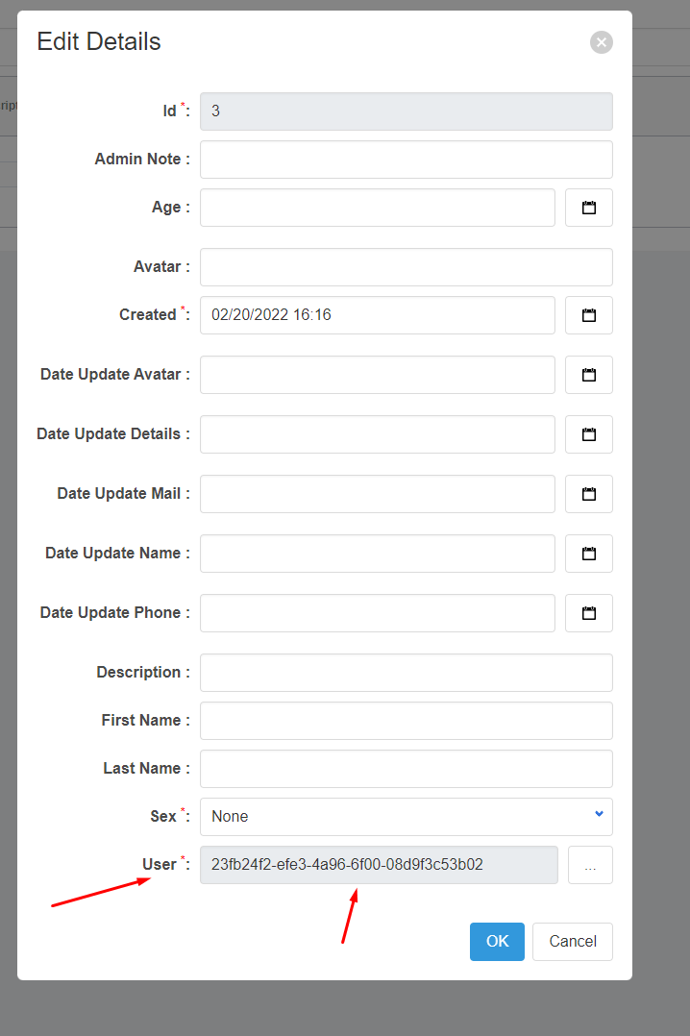Select the Created date text field
The width and height of the screenshot is (690, 1036).
point(377,314)
